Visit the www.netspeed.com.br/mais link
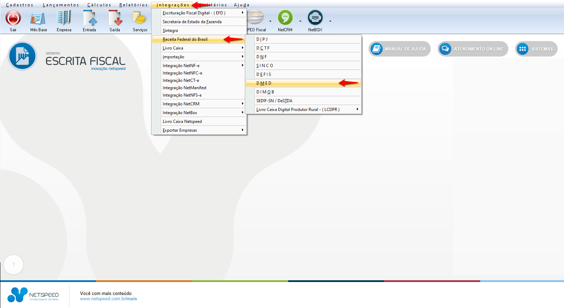564x308 pixels. [109, 299]
